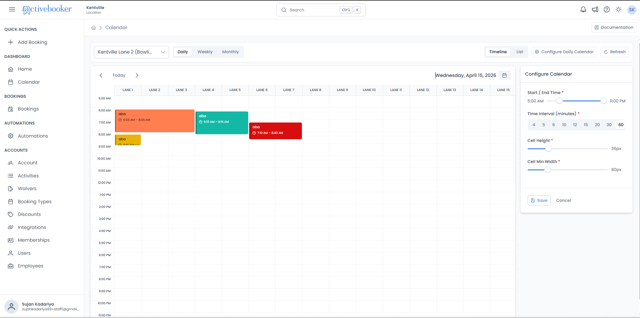Click the home breadcrumb icon
Image resolution: width=640 pixels, height=318 pixels.
coord(94,28)
